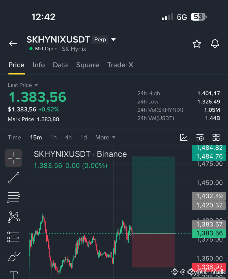Open chart settings icon
228x279 pixels.
tap(200, 137)
